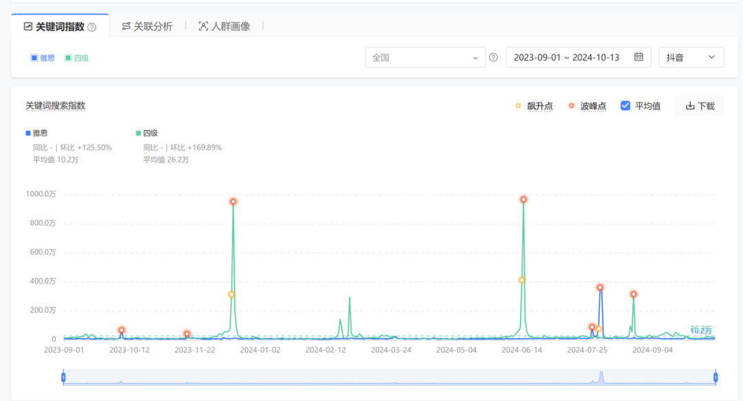The height and width of the screenshot is (401, 743).
Task: Click the download icon on the 下载 button
Action: coord(690,105)
